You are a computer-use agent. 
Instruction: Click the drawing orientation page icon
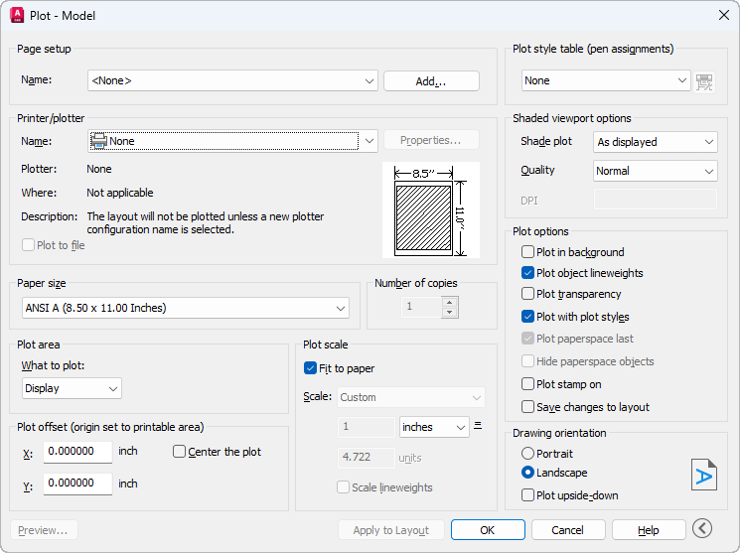pos(704,475)
